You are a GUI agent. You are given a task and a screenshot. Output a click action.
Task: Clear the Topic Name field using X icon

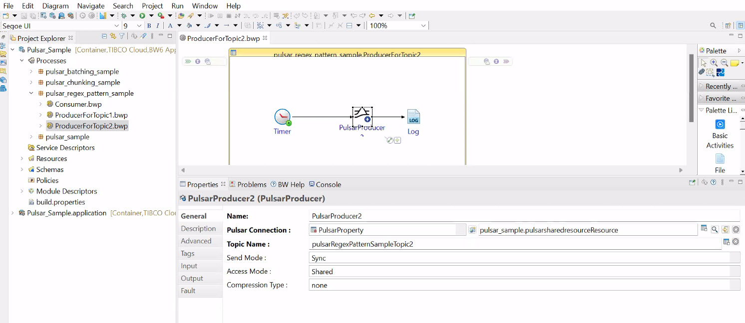click(x=736, y=242)
